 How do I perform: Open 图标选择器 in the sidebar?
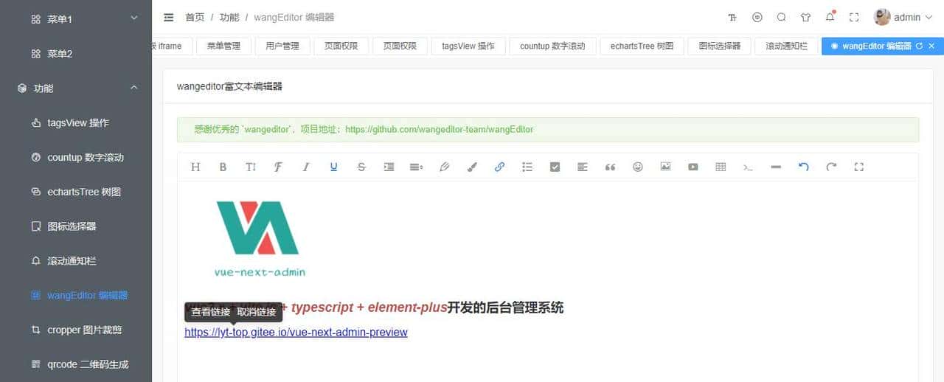76,226
